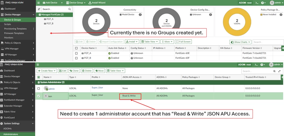This screenshot has width=284, height=136.
Task: Open Table View dropdown in device toolbar
Action: click(x=150, y=42)
